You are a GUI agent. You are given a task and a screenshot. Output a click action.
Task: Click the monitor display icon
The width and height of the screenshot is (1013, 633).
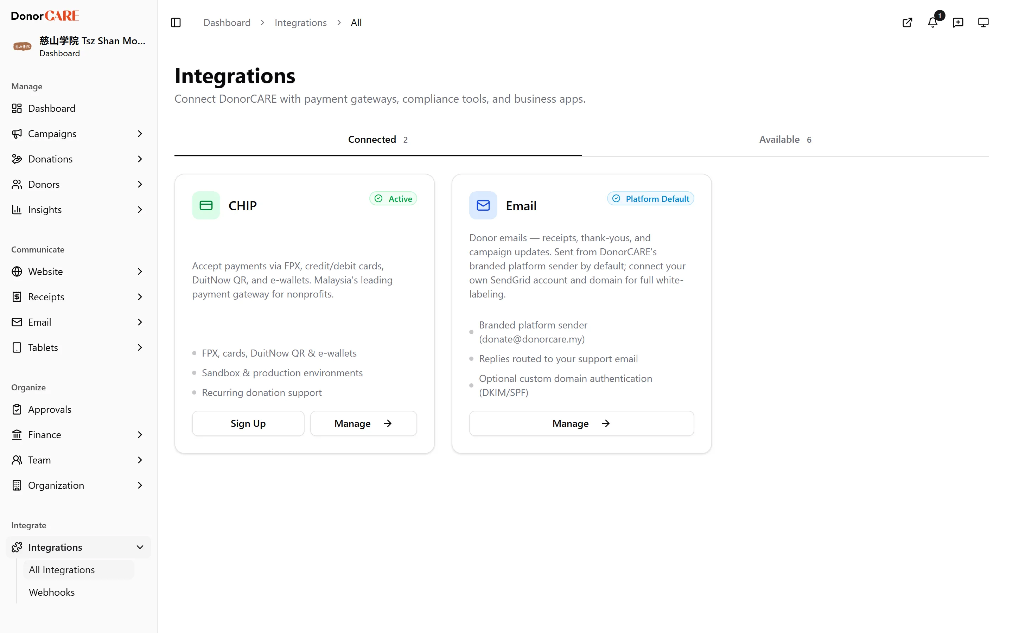(983, 23)
